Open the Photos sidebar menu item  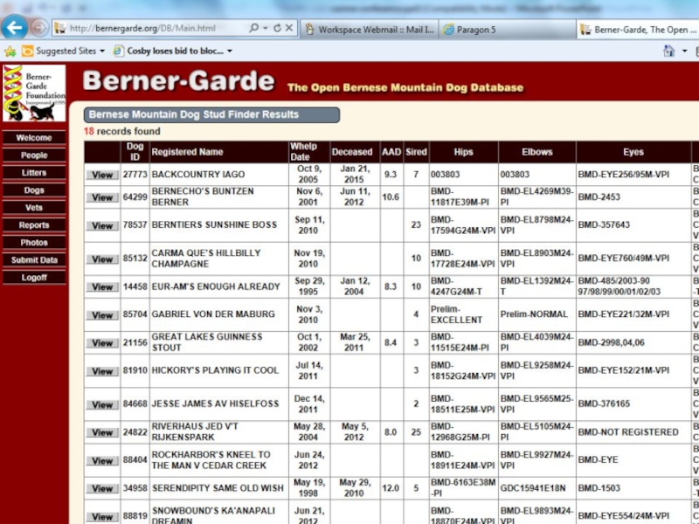pyautogui.click(x=34, y=243)
